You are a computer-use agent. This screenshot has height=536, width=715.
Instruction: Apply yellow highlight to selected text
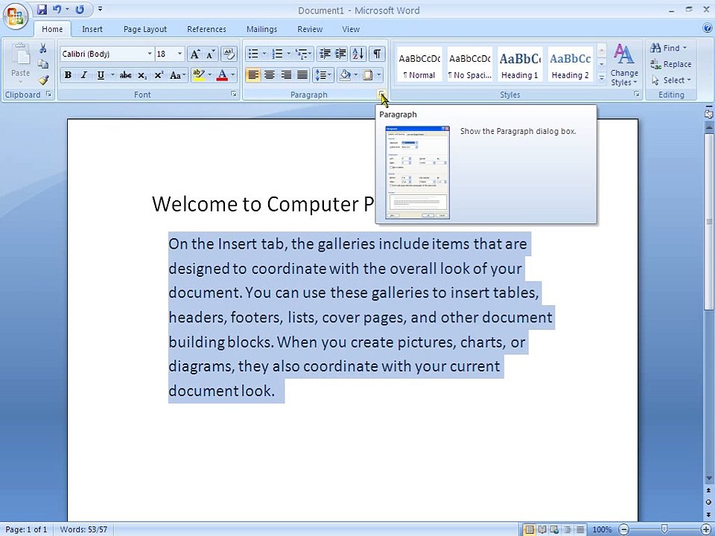point(198,75)
